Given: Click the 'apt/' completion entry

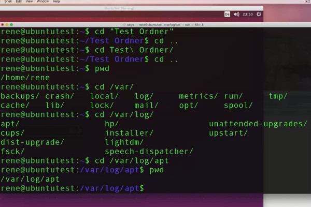Looking at the screenshot, I should [x=10, y=124].
